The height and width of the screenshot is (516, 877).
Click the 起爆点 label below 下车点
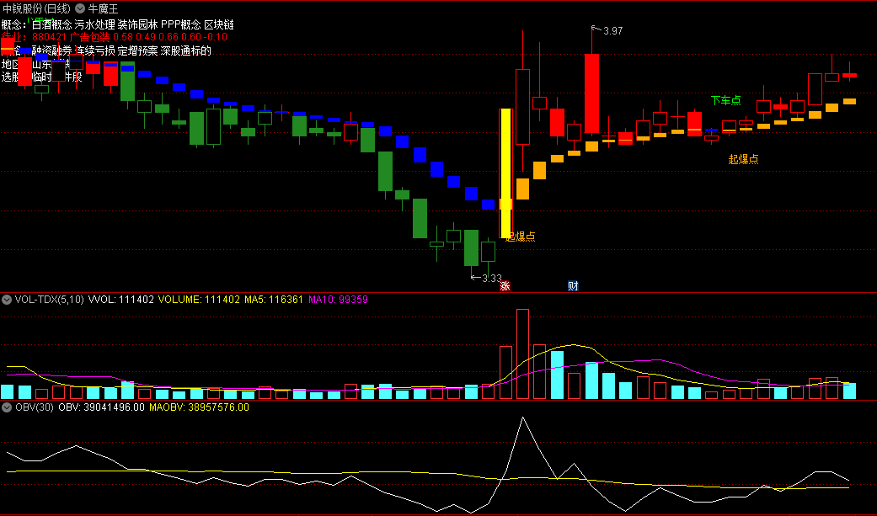point(743,159)
